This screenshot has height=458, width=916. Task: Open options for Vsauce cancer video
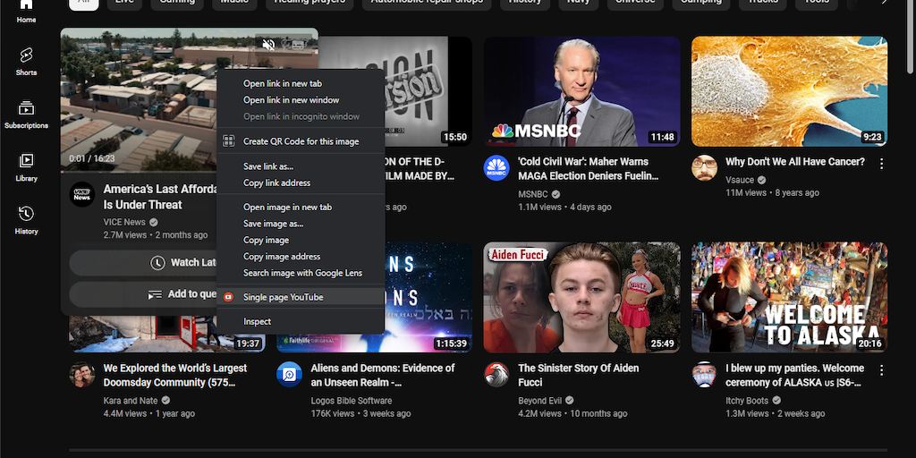[x=881, y=164]
